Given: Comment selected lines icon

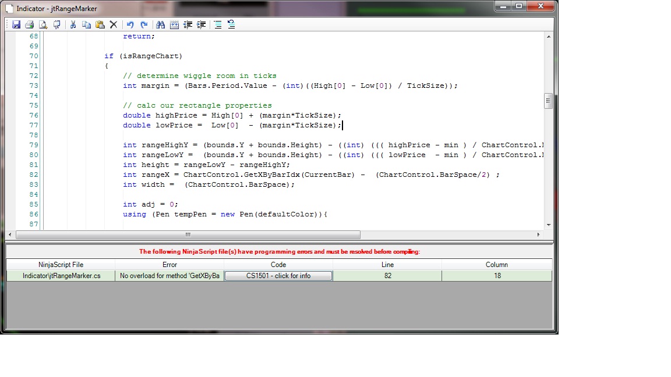Looking at the screenshot, I should (218, 25).
